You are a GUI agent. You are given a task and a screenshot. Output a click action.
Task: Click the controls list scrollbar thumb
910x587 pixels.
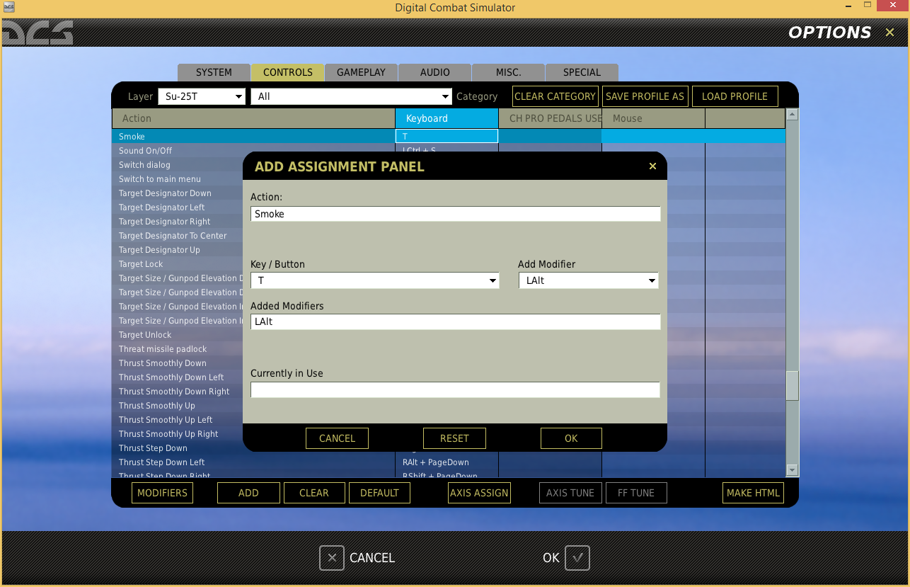[x=793, y=386]
